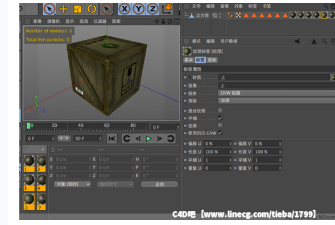
Task: Select material thumbnail 2
Action: (41, 164)
